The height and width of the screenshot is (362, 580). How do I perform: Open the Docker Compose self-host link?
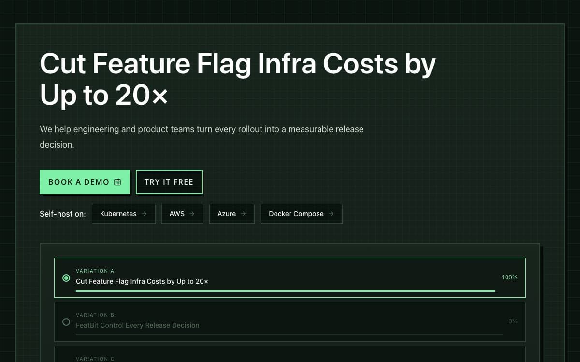[x=302, y=214]
